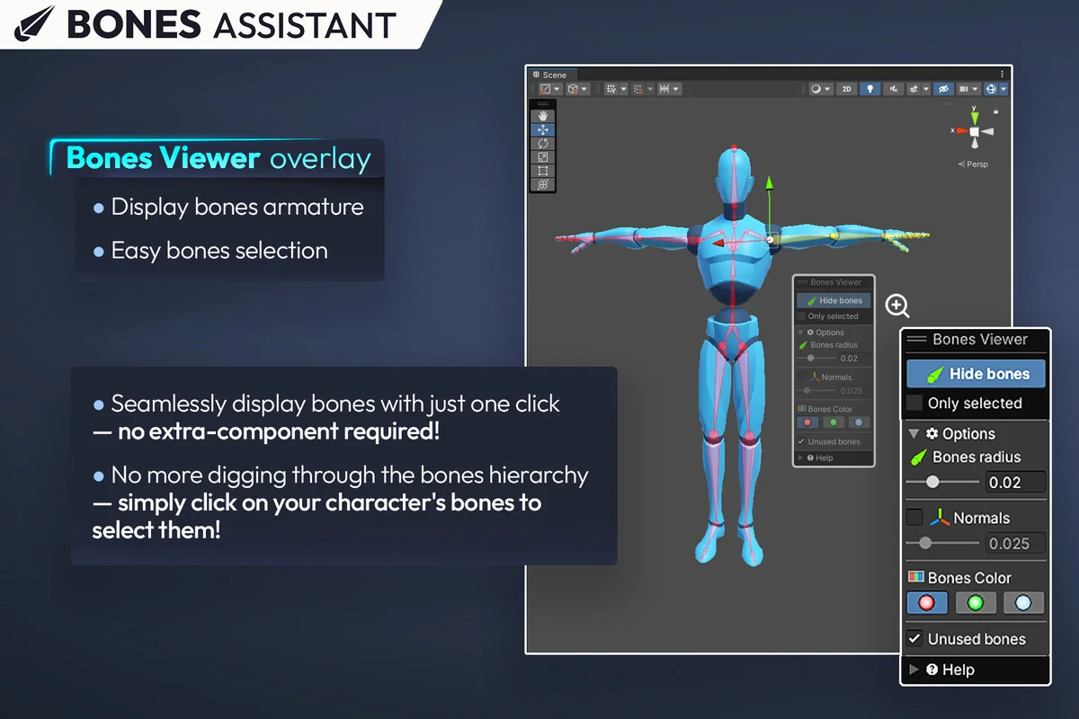This screenshot has width=1079, height=719.
Task: Click the Hide bones button
Action: point(975,373)
